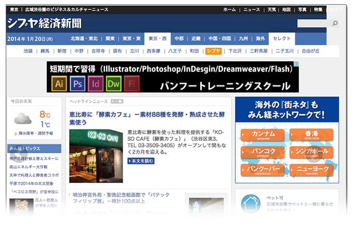Go to the 二子玉川 area link
Viewport: 356px width, 229px height.
coord(284,51)
